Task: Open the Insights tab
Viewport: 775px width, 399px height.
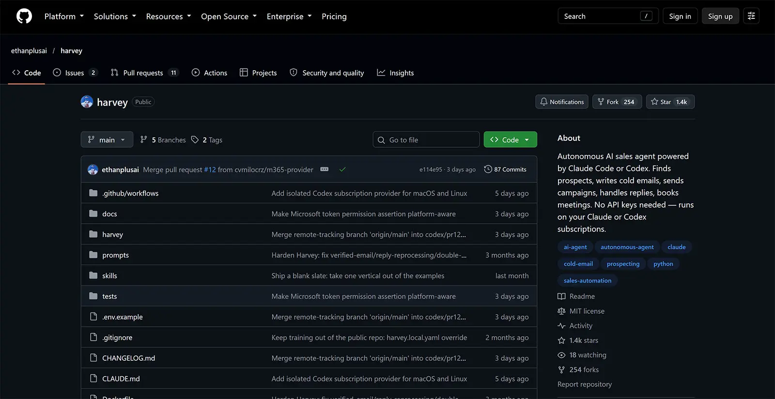Action: [395, 73]
